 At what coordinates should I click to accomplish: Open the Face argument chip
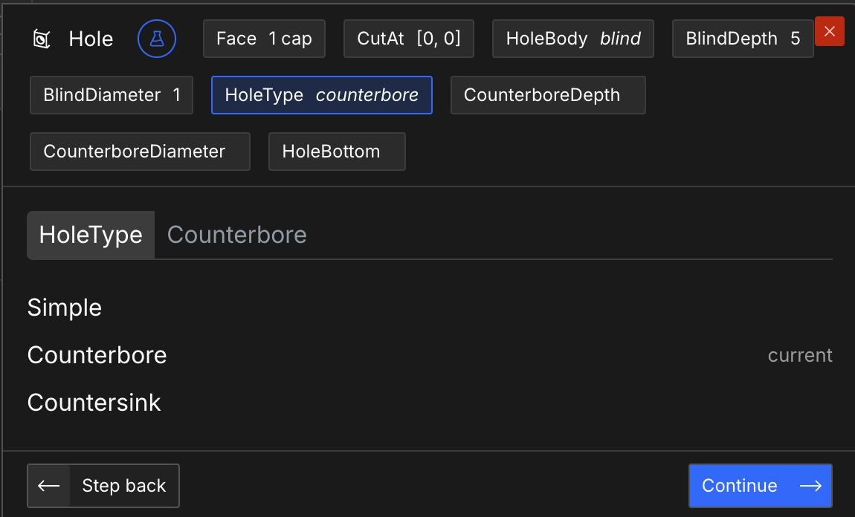(x=264, y=39)
